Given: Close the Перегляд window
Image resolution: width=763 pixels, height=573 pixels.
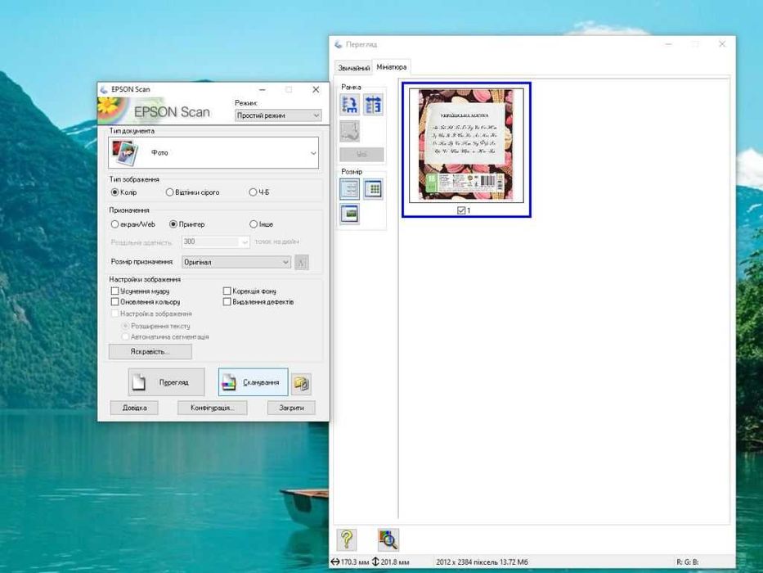Looking at the screenshot, I should (722, 44).
